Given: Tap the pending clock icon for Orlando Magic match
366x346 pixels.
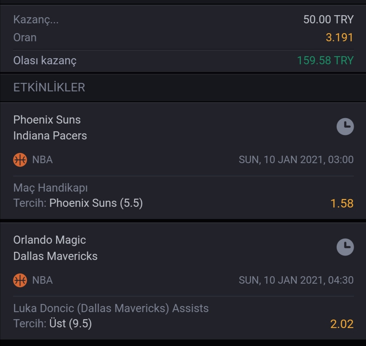Looking at the screenshot, I should [x=345, y=247].
